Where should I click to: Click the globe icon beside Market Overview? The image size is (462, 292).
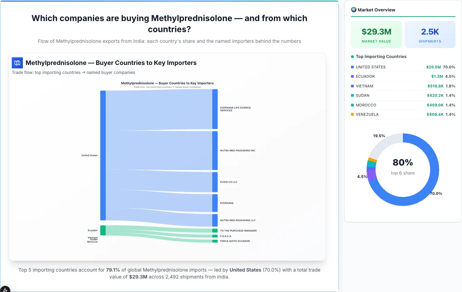(353, 10)
